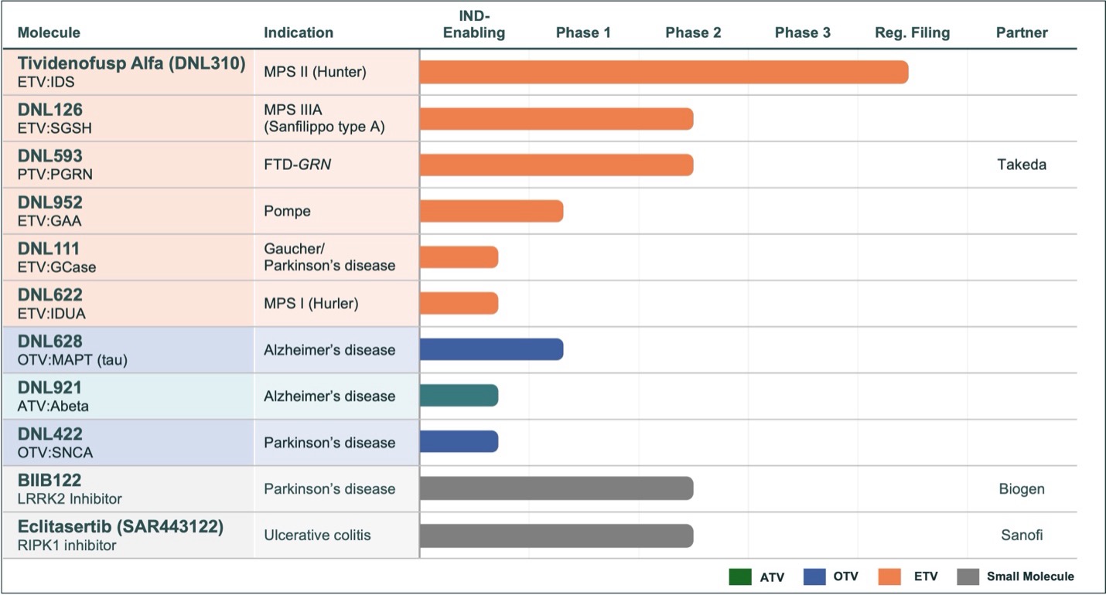
Task: Click the Biogen partner label
Action: [x=1022, y=489]
